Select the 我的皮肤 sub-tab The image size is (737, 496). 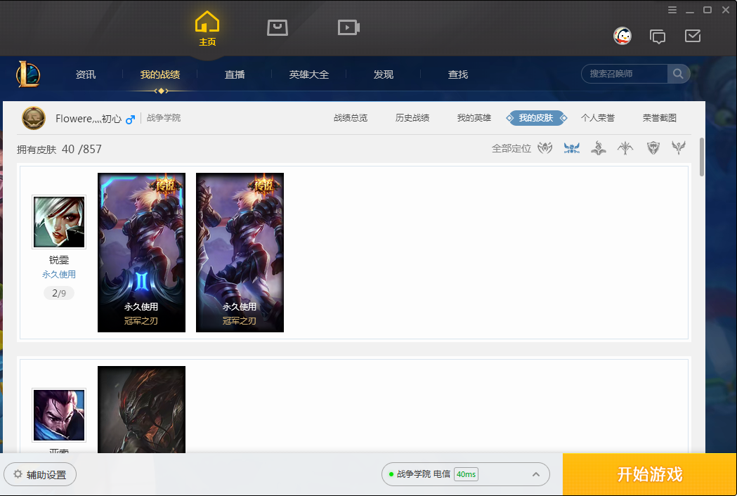pos(536,118)
